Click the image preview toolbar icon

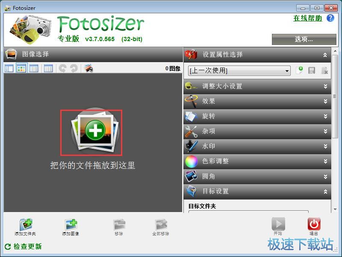coord(88,69)
